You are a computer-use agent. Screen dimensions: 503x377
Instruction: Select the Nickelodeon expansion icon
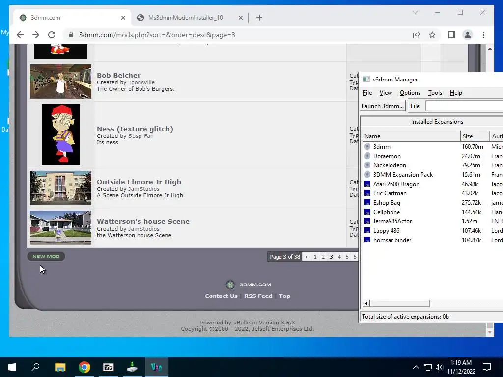click(x=367, y=165)
